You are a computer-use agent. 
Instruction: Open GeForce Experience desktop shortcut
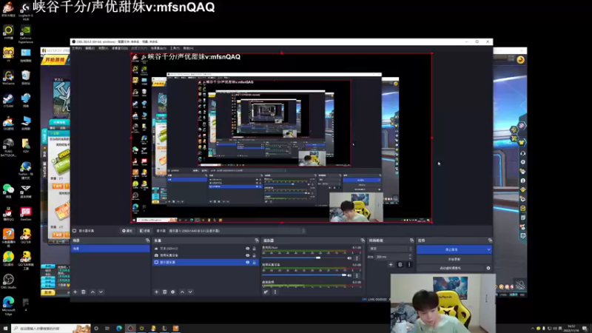(x=25, y=34)
